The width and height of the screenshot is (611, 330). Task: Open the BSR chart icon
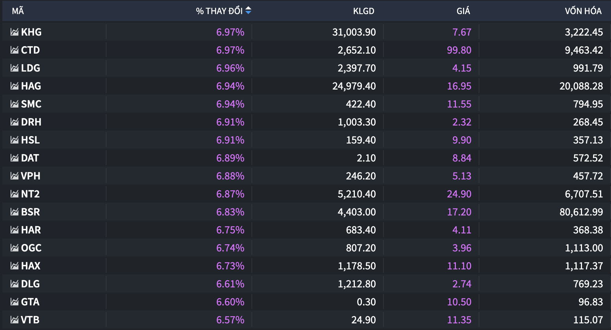[14, 212]
